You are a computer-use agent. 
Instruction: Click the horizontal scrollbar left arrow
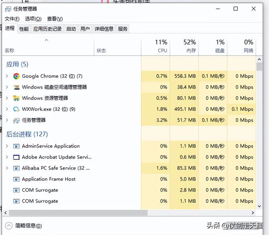pos(5,213)
